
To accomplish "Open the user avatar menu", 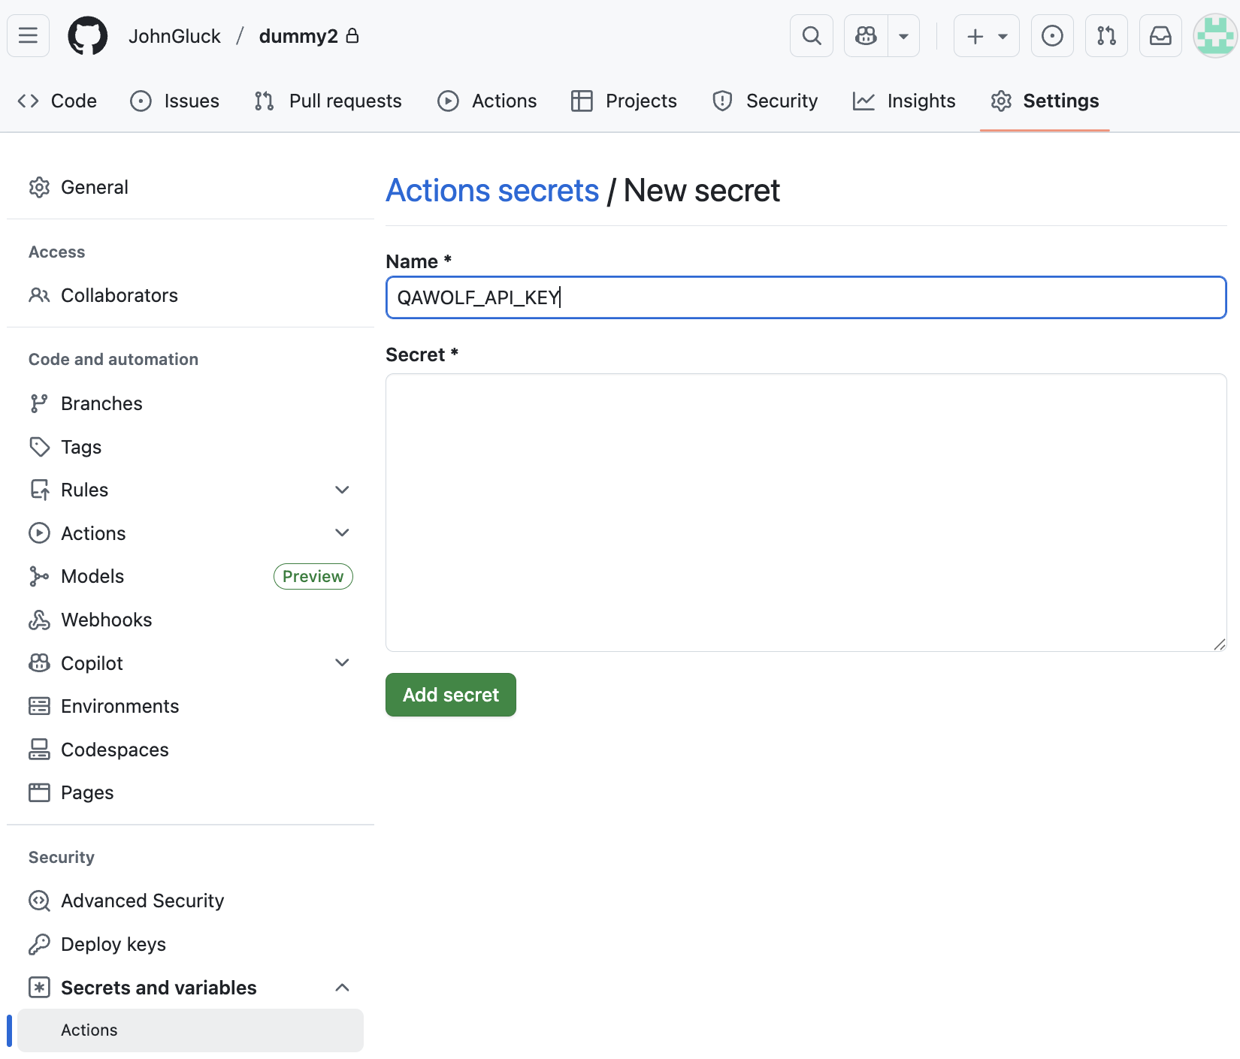I will 1215,35.
